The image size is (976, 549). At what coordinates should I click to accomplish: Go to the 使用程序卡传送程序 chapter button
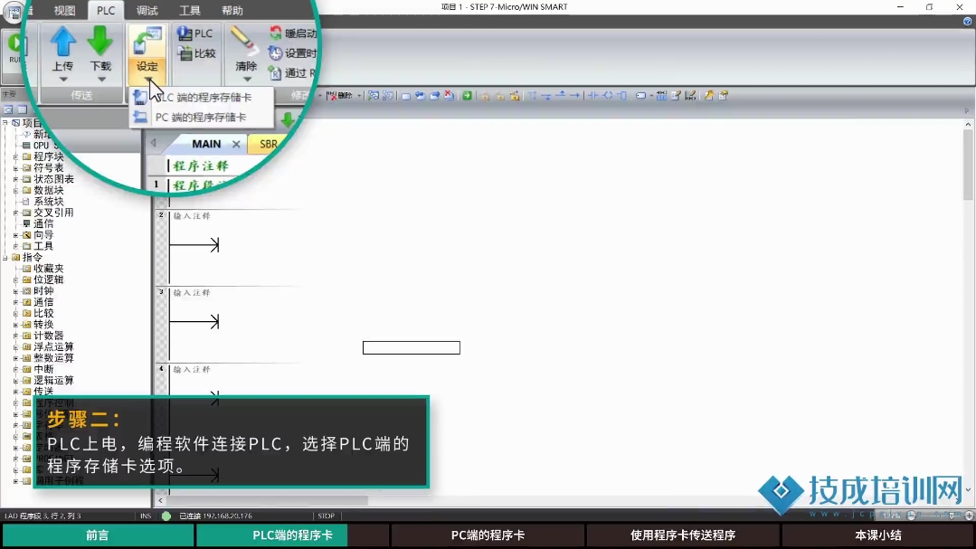point(683,535)
